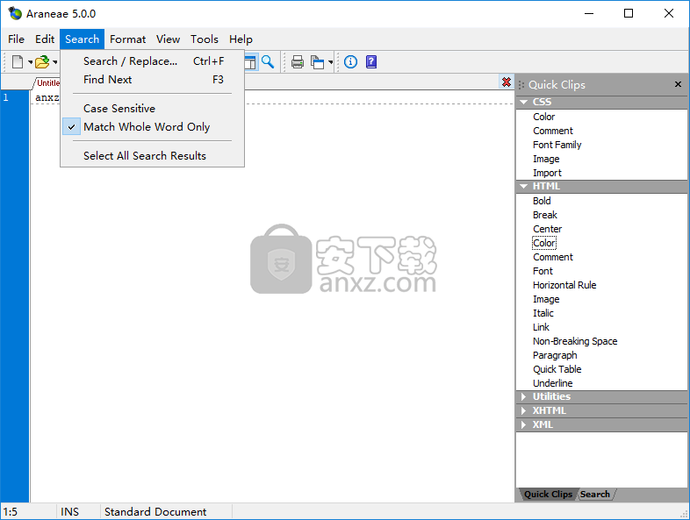
Task: Select the Font clip under HTML
Action: [x=543, y=271]
